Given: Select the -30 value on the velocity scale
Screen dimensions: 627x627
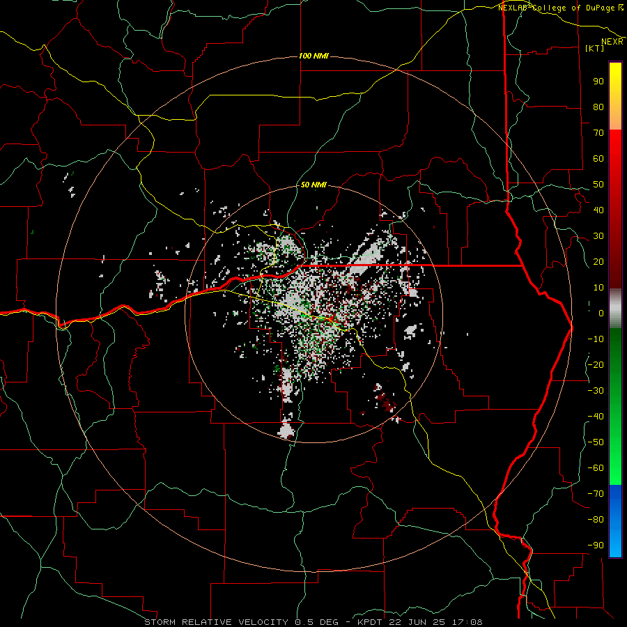Looking at the screenshot, I should (x=596, y=391).
